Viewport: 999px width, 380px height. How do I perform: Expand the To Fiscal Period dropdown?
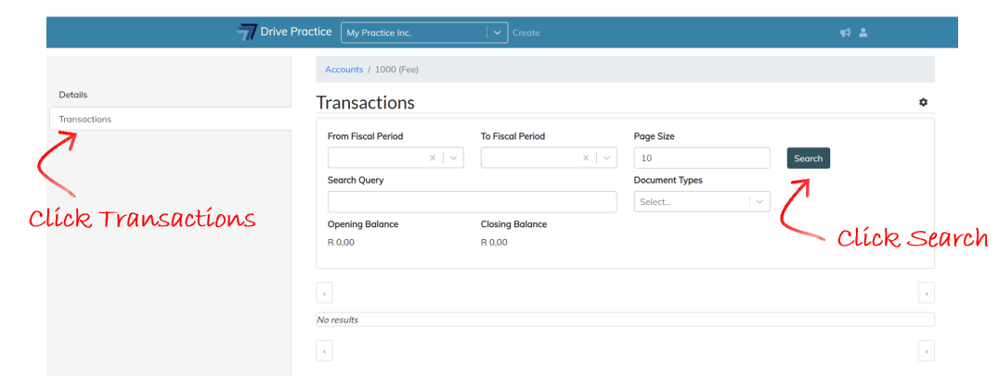pos(606,158)
